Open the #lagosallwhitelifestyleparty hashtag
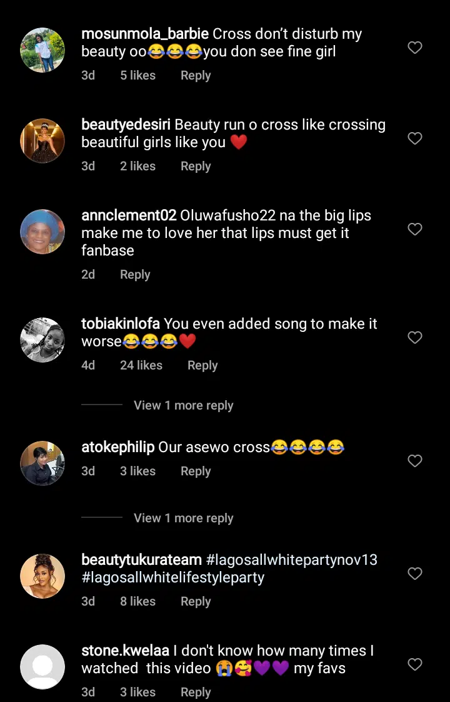Viewport: 450px width, 702px height. (172, 577)
